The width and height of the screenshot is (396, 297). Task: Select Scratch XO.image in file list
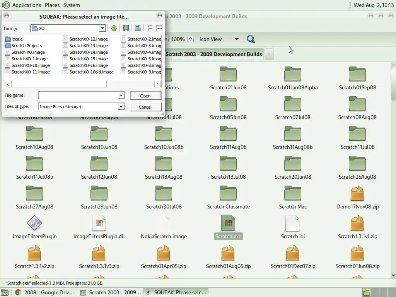(25, 52)
